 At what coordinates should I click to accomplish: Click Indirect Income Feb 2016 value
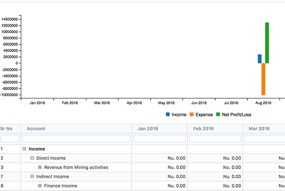click(232, 176)
